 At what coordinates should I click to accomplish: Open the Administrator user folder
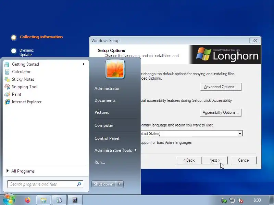[107, 88]
